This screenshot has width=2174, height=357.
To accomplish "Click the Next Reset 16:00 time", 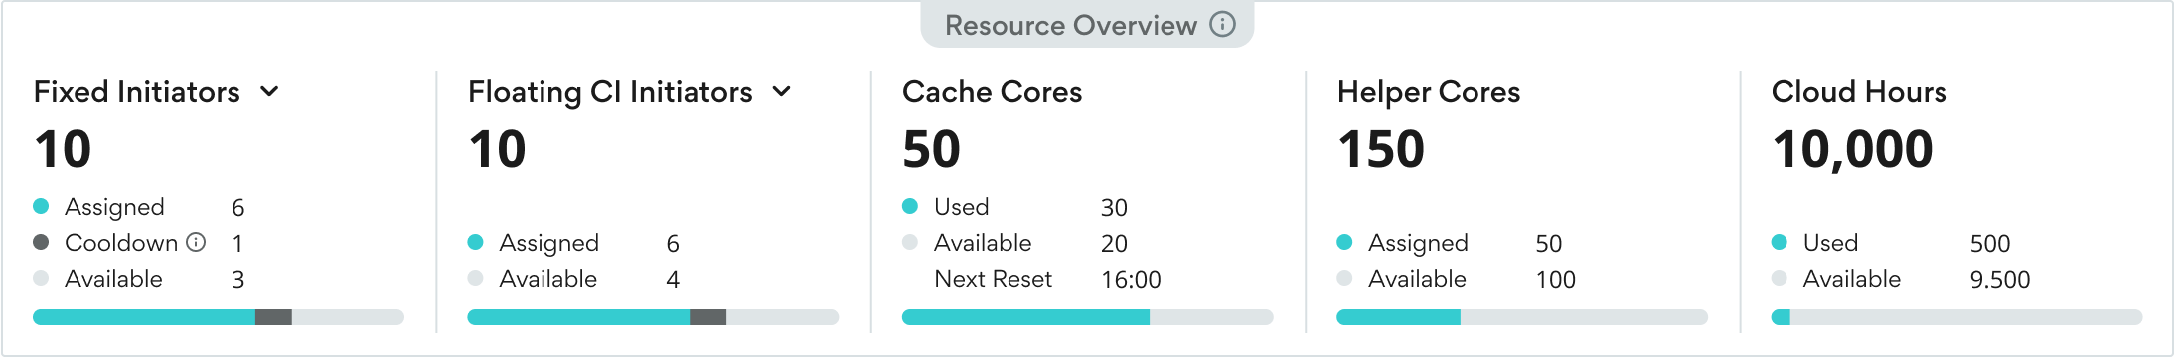I will coord(1131,280).
